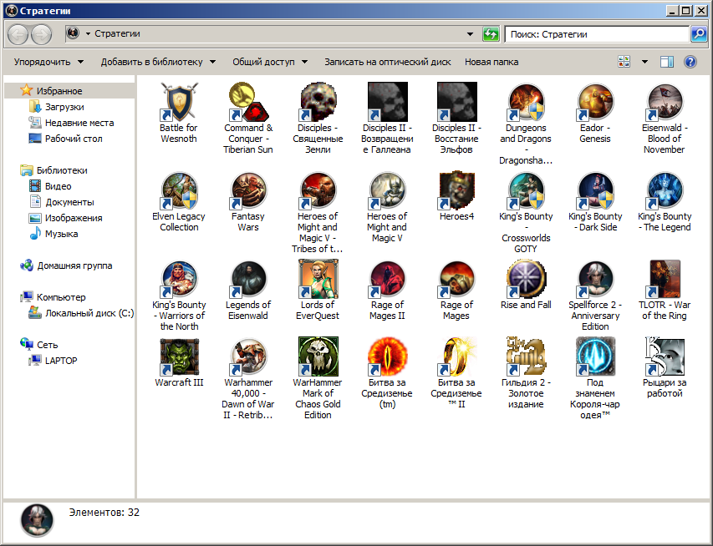
Task: Open the Help question mark button
Action: (690, 62)
